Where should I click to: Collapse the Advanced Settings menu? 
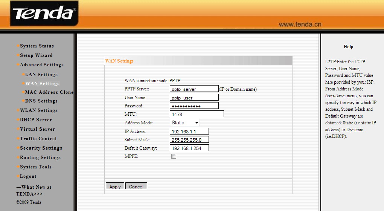[x=41, y=65]
